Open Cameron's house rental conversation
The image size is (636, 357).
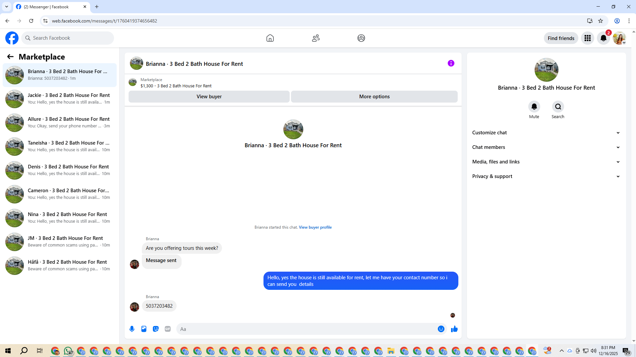pyautogui.click(x=60, y=194)
